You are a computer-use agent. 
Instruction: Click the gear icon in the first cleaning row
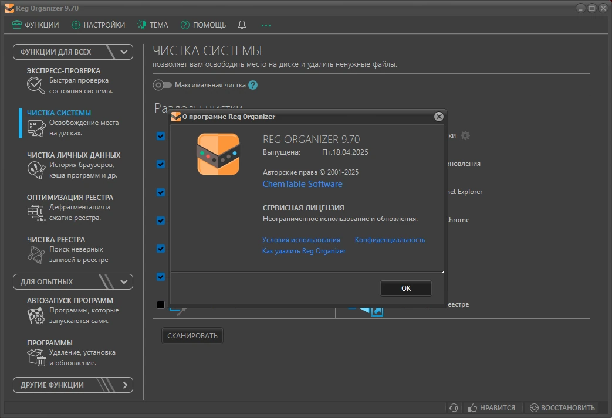point(465,135)
